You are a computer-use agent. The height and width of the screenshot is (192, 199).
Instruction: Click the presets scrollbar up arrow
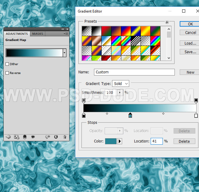tap(169, 29)
